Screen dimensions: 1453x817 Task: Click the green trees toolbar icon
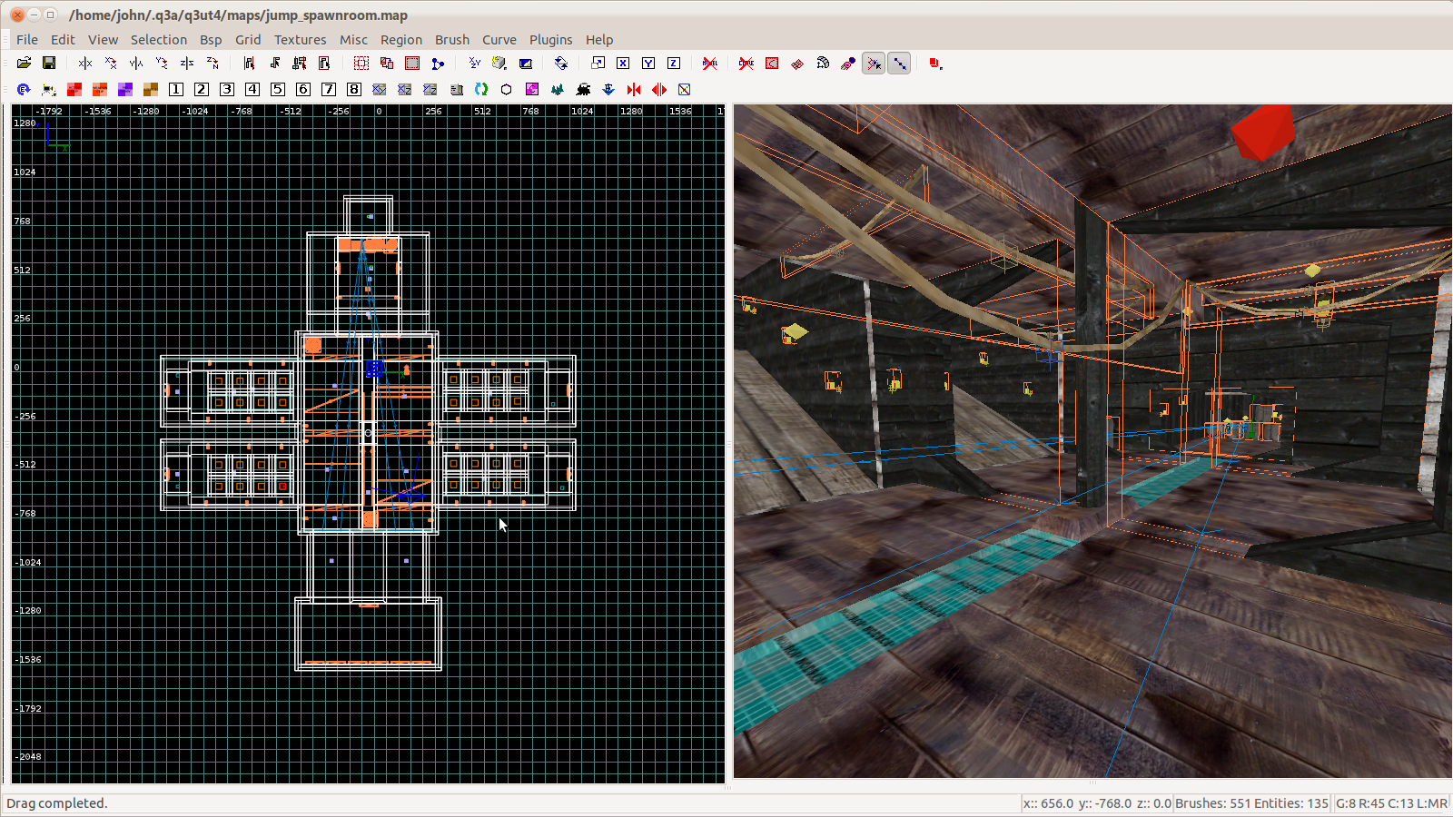tap(558, 89)
